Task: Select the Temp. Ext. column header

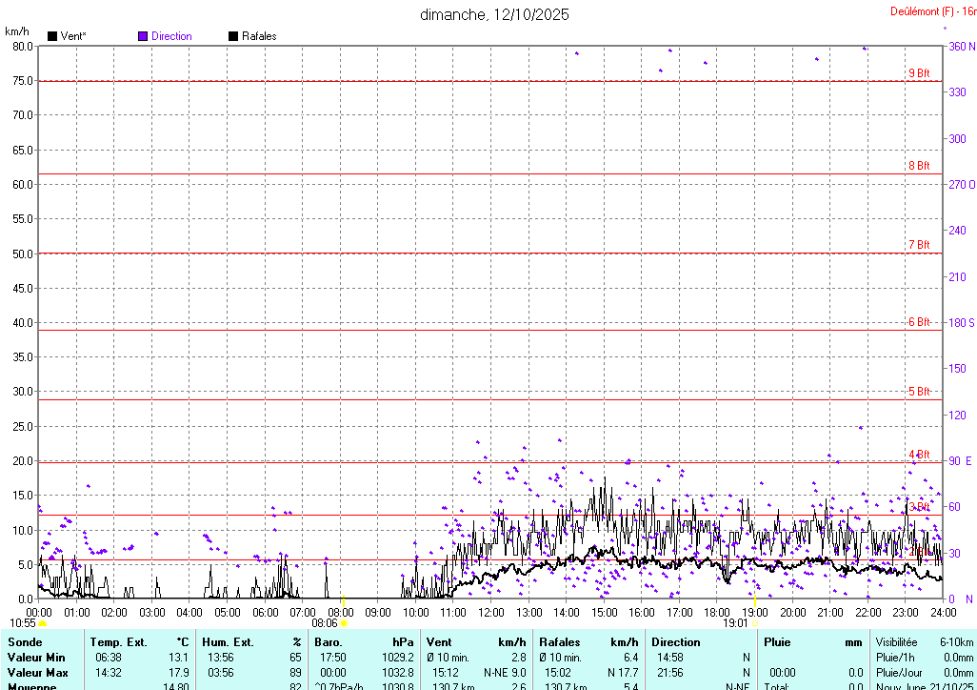Action: click(x=118, y=642)
